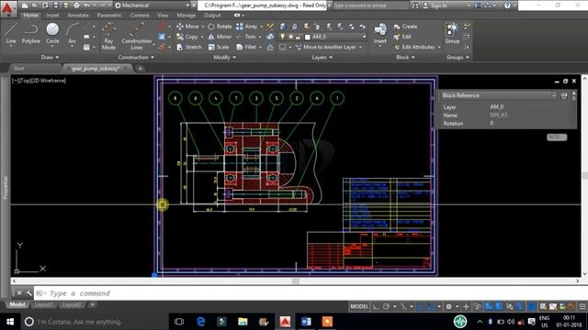The height and width of the screenshot is (330, 588).
Task: Click the Mirror tool
Action: (220, 37)
